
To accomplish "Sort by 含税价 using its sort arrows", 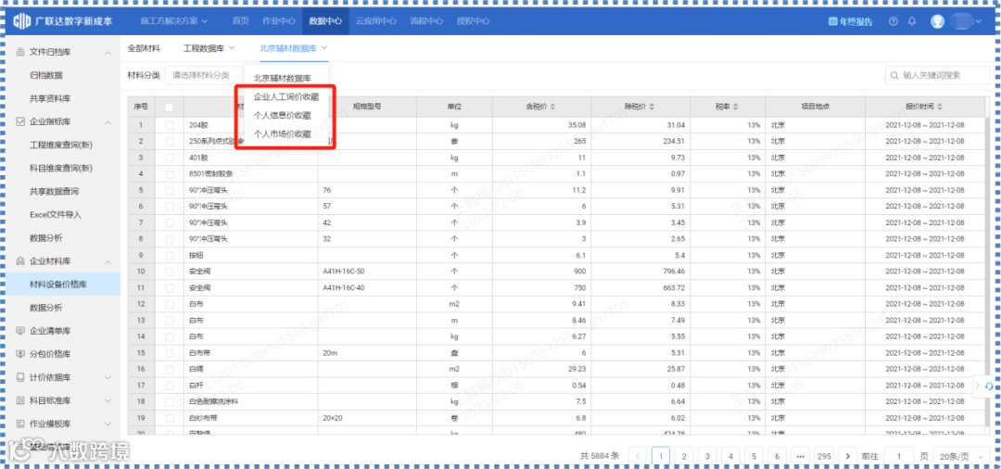I will (x=552, y=107).
